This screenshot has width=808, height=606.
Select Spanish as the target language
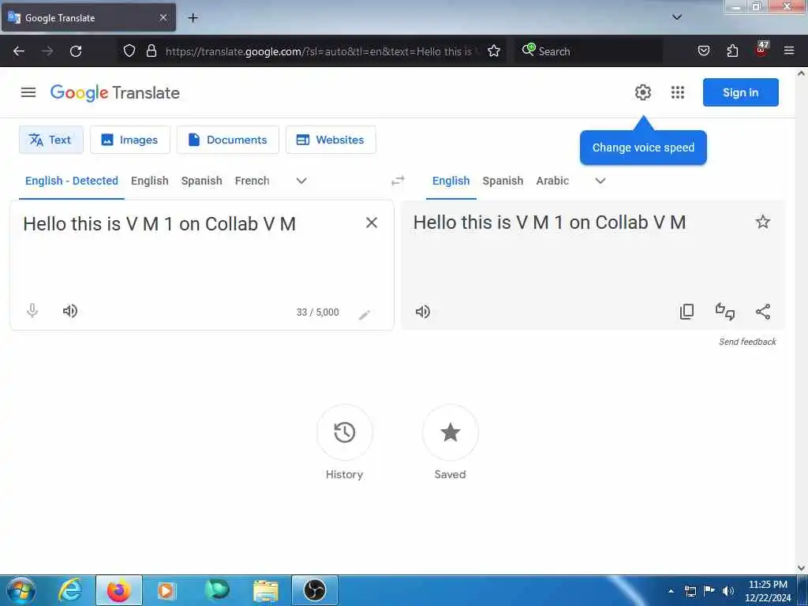pos(503,181)
